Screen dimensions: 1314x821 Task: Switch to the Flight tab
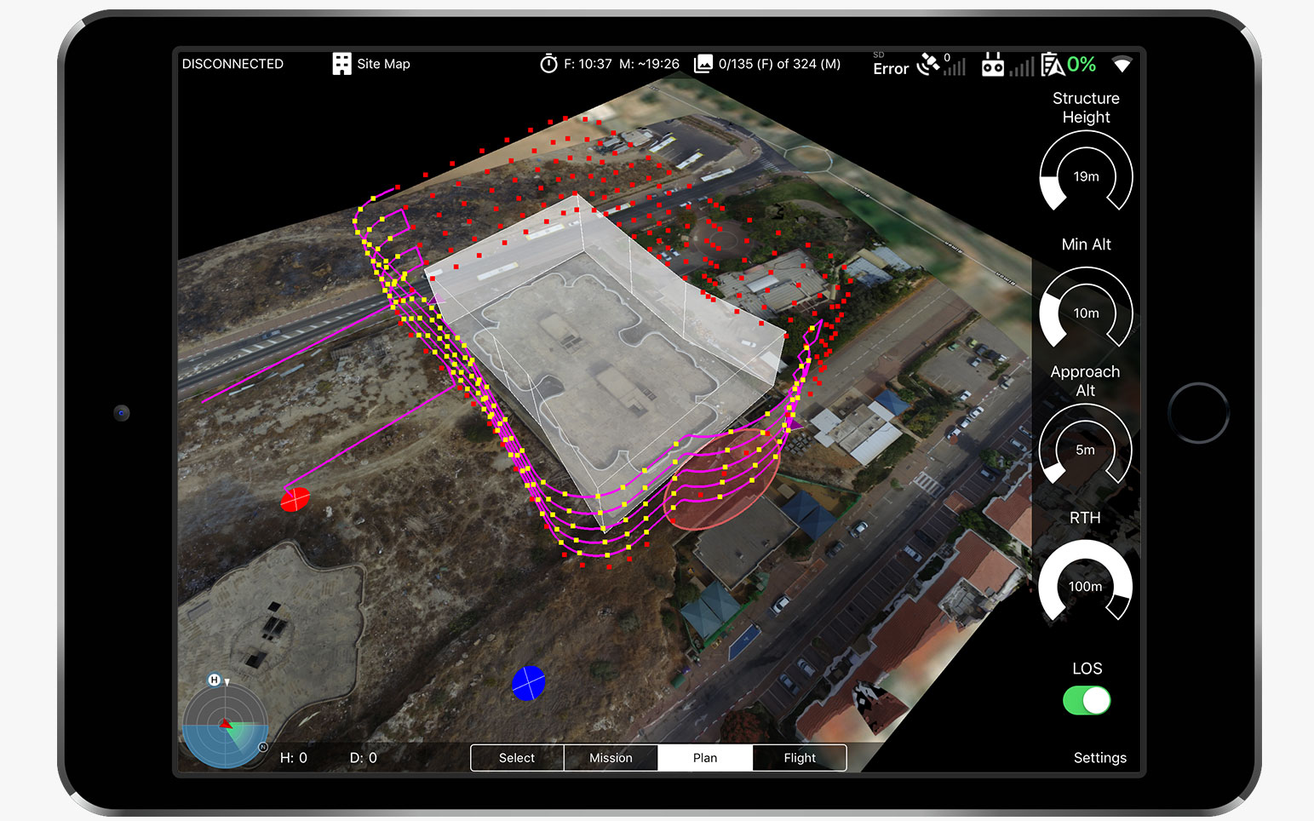tap(800, 758)
